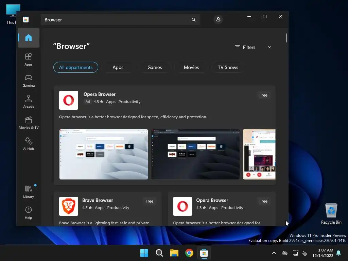348x261 pixels.
Task: Click Free button for Brave Browser
Action: click(150, 201)
